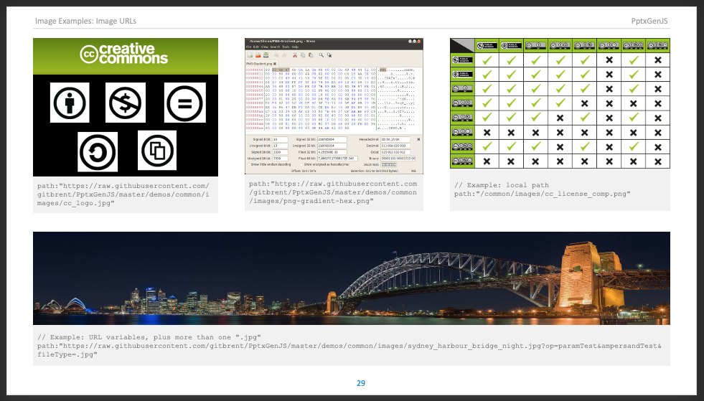Click the ShareAlike circular-arrow icon

(98, 152)
